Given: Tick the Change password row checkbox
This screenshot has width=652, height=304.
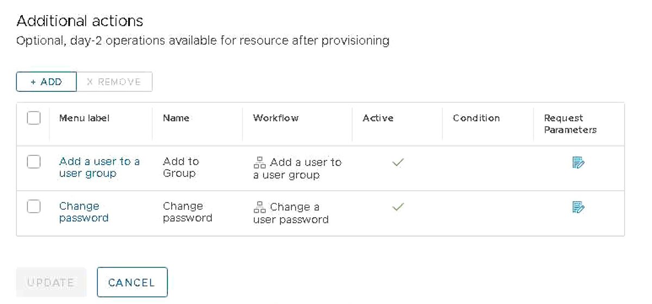Looking at the screenshot, I should pos(34,206).
